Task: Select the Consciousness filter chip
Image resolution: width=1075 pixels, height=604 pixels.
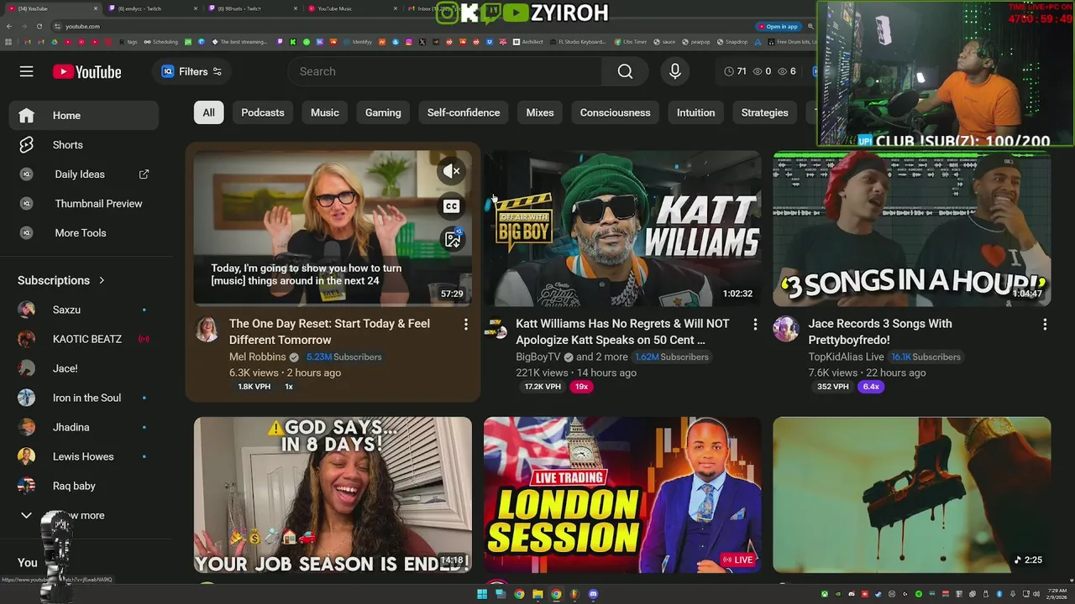Action: point(615,112)
